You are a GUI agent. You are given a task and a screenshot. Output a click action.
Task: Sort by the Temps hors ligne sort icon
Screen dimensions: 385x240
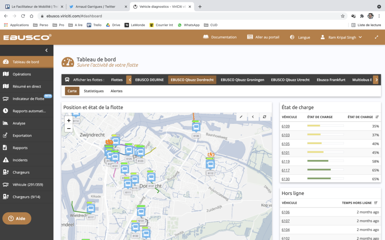pos(376,203)
